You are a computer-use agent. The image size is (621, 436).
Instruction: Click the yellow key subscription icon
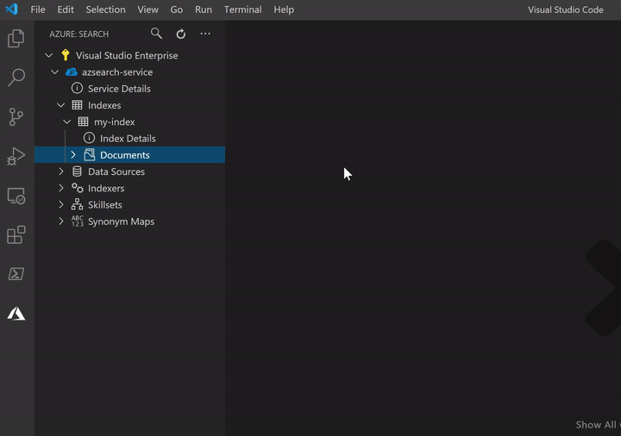click(x=66, y=55)
